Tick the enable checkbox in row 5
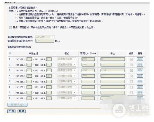154x122 pixels. click(131, 81)
